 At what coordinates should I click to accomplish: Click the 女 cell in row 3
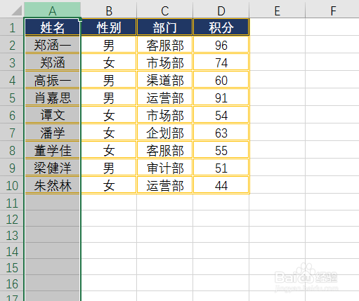tap(109, 62)
